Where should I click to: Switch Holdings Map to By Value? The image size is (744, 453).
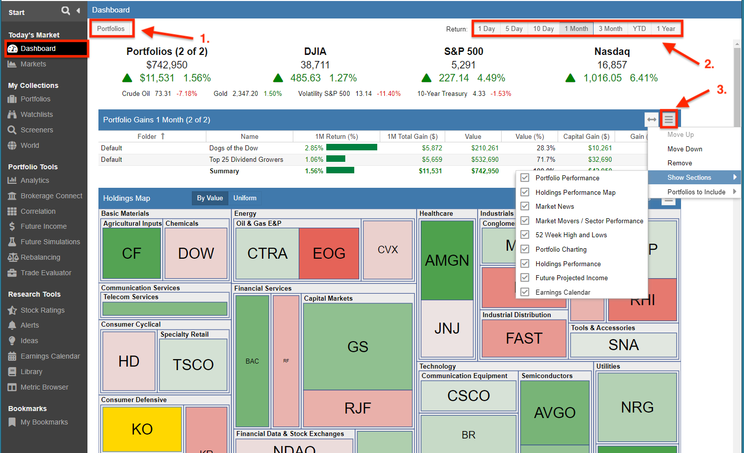tap(210, 198)
